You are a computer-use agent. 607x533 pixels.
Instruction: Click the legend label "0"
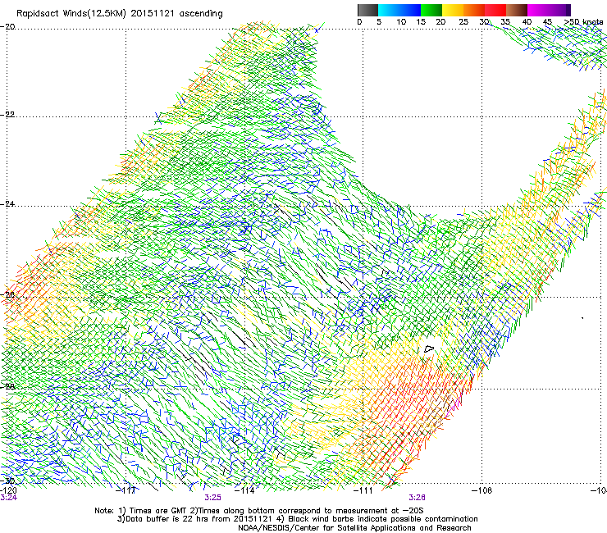(x=359, y=22)
